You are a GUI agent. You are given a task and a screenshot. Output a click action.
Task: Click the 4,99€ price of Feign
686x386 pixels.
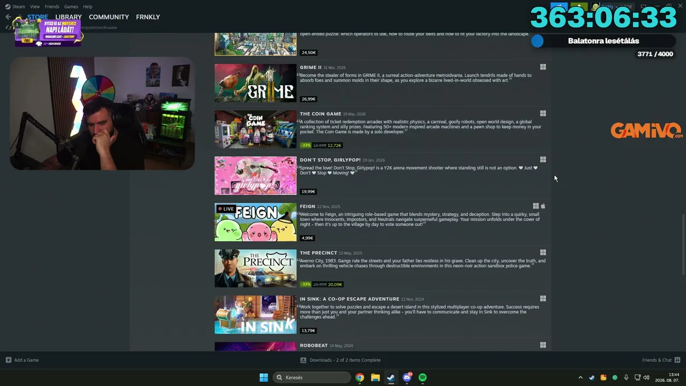pyautogui.click(x=307, y=238)
